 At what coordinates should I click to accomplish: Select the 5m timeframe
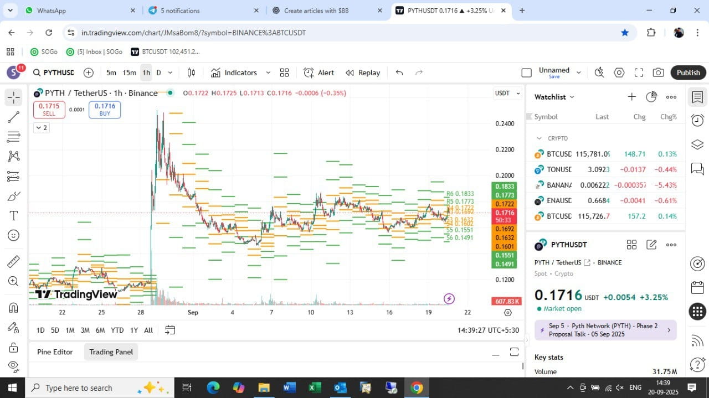[111, 73]
